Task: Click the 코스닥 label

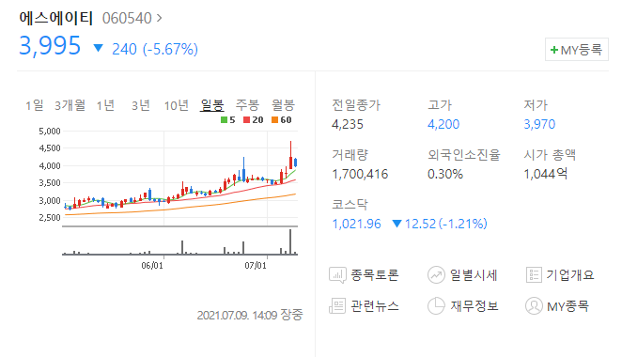Action: 350,205
